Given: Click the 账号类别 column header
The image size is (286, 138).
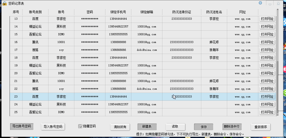Looking at the screenshot, I should [35, 12].
